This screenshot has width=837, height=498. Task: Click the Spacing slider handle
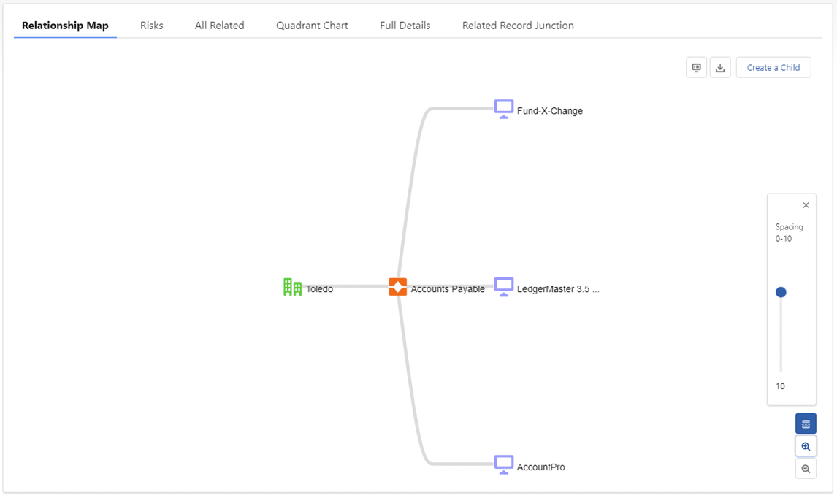point(781,292)
